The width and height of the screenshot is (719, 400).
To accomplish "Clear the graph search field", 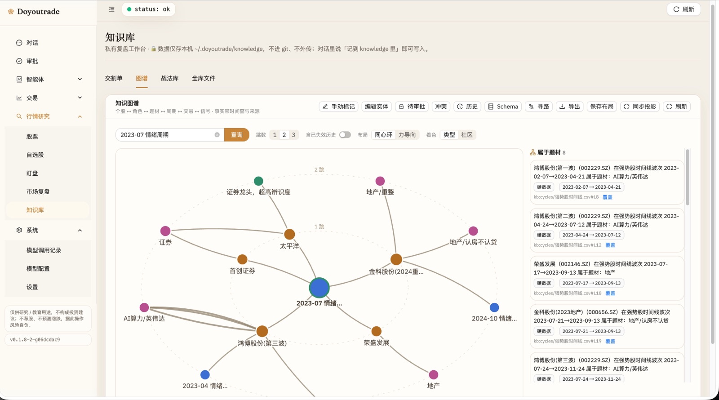I will [217, 135].
